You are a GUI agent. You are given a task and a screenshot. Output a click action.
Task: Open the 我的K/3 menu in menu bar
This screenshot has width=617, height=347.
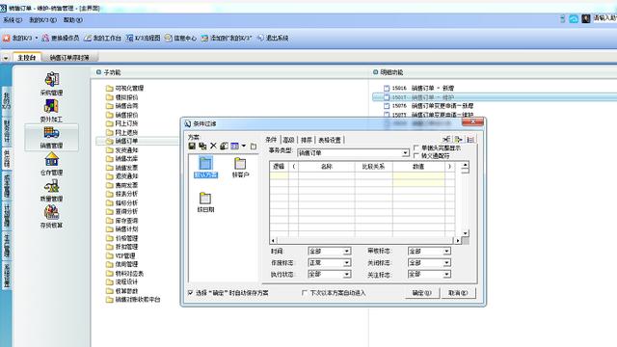(x=42, y=19)
